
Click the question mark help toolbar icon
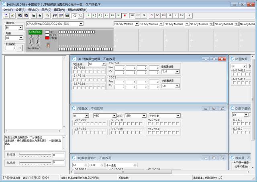click(190, 15)
